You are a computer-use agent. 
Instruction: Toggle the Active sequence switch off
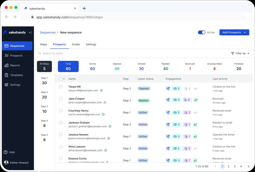click(x=202, y=32)
